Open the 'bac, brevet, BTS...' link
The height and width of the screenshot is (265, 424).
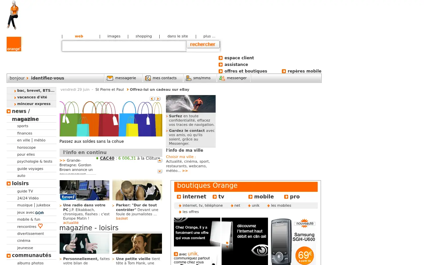[x=36, y=90]
